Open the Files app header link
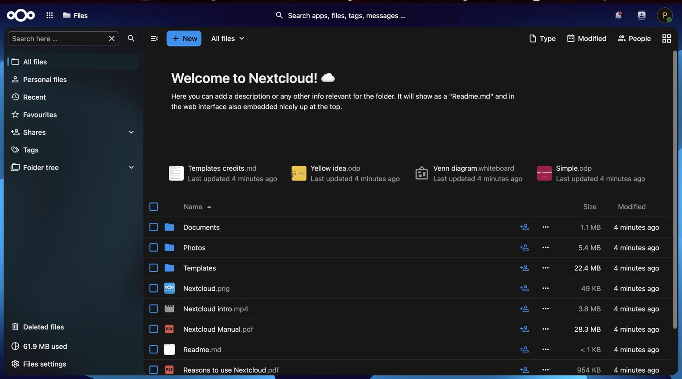The image size is (682, 379). [75, 15]
